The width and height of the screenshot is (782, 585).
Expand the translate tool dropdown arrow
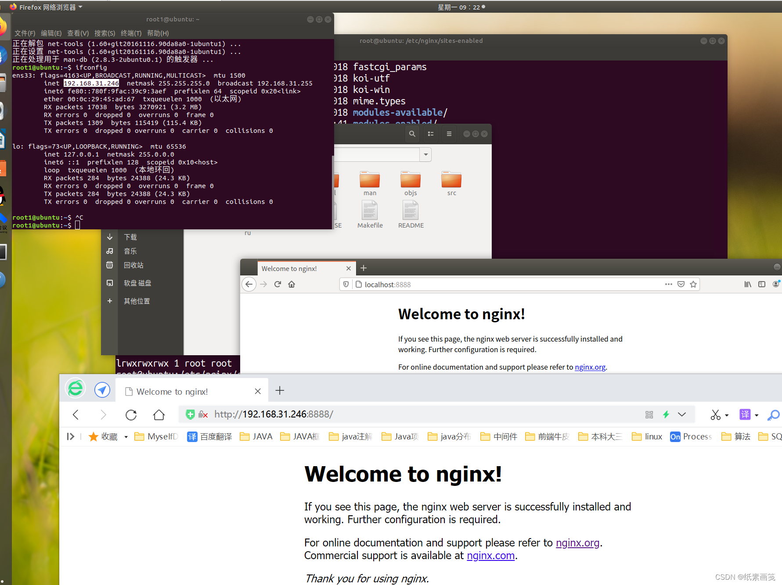(757, 415)
